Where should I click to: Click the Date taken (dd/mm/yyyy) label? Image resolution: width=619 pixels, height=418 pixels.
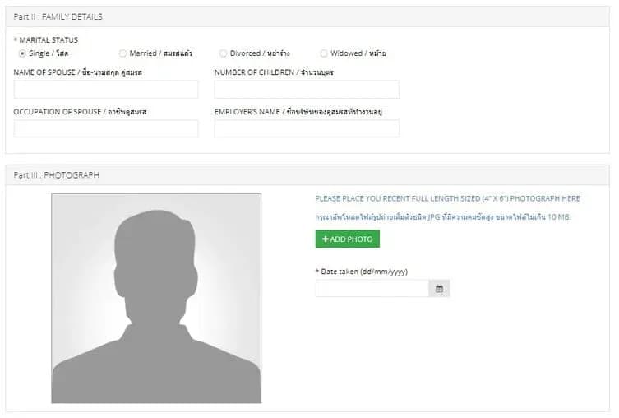[x=362, y=272]
